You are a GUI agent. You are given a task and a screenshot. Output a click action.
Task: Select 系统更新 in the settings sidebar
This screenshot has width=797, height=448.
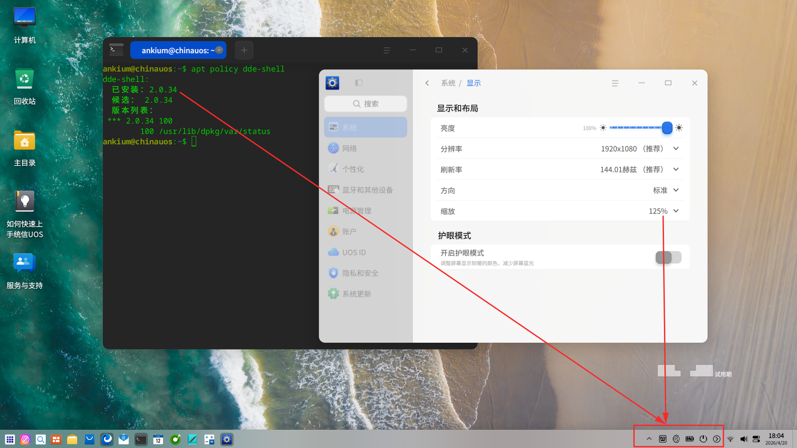[365, 294]
